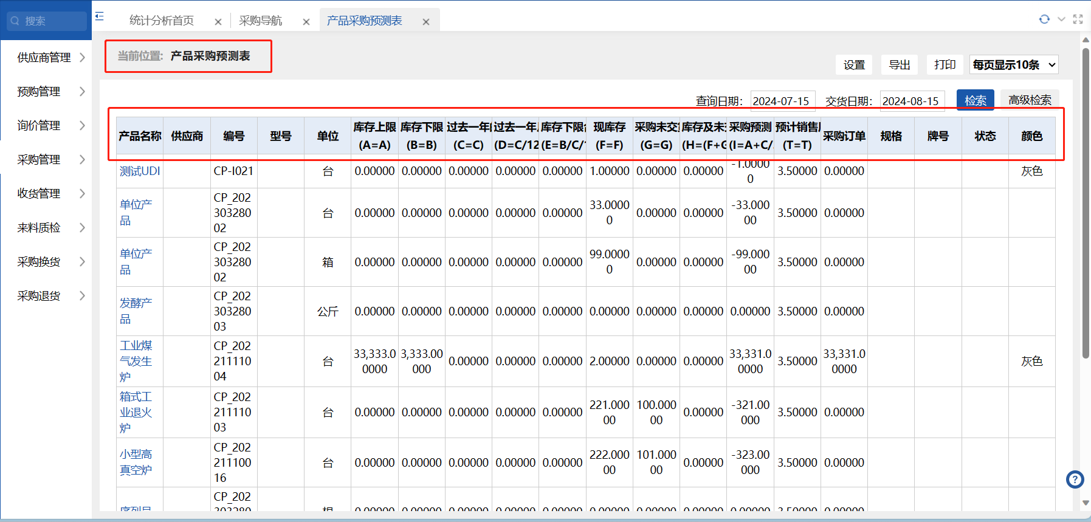Select 灰色 in the 测试UDI row

1032,171
